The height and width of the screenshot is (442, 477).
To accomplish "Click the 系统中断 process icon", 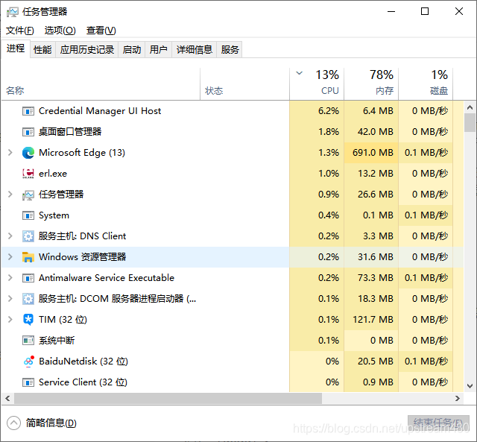I will (x=28, y=341).
